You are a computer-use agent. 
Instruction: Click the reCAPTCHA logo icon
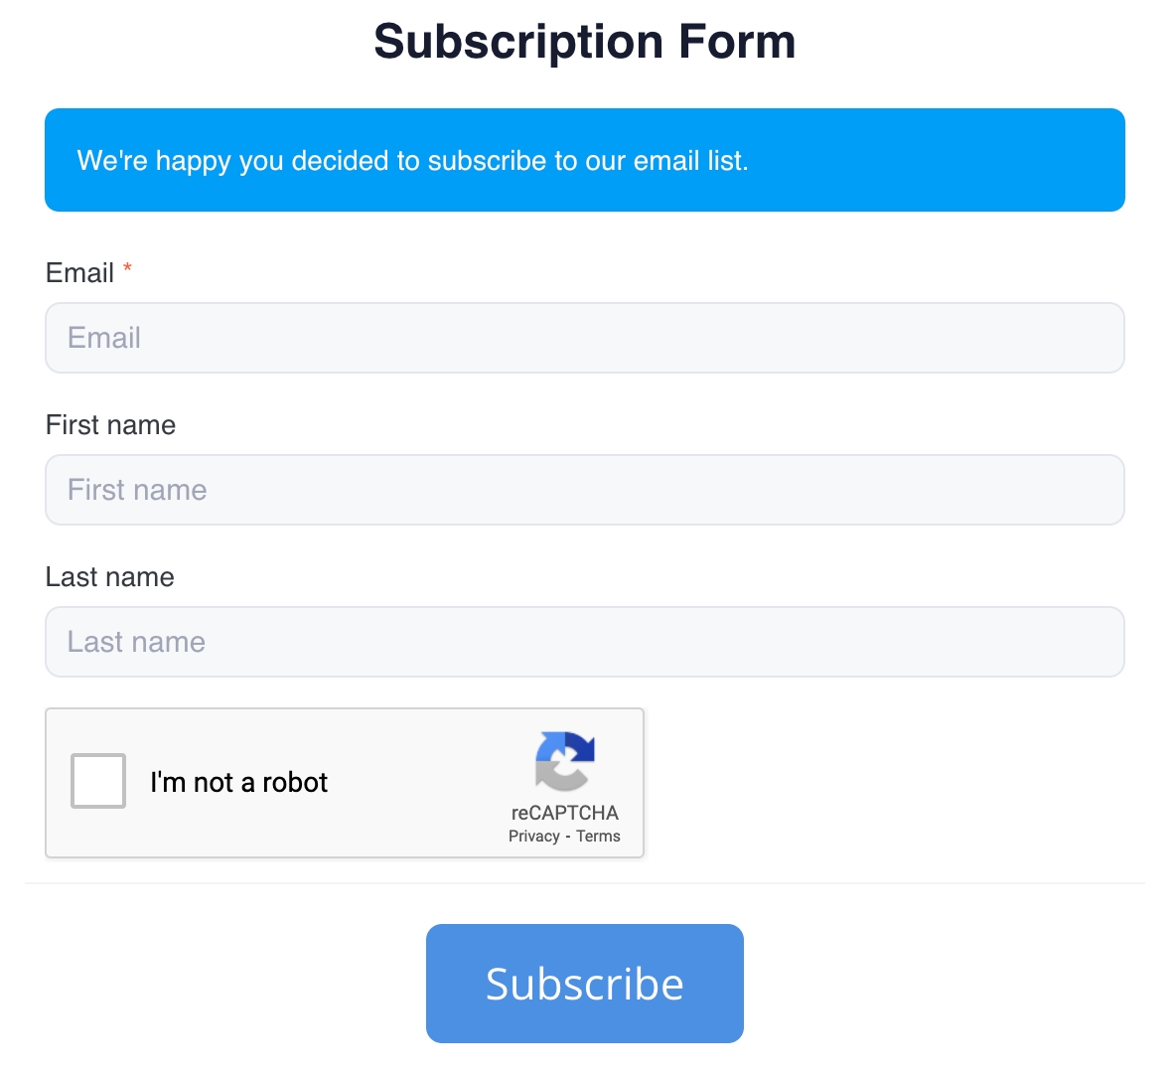[564, 761]
